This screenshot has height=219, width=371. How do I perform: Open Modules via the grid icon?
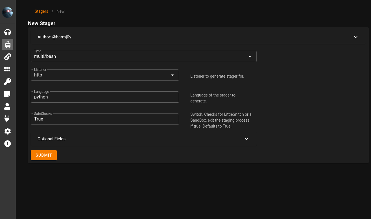click(8, 69)
